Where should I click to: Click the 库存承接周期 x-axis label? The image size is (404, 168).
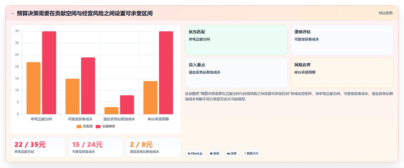click(158, 119)
